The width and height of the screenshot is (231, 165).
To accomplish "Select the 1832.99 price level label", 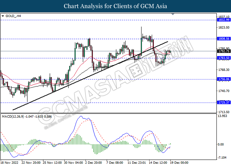I will (x=224, y=20).
